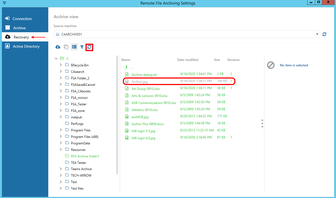336x198 pixels.
Task: Click the Date modified column header
Action: click(x=188, y=60)
